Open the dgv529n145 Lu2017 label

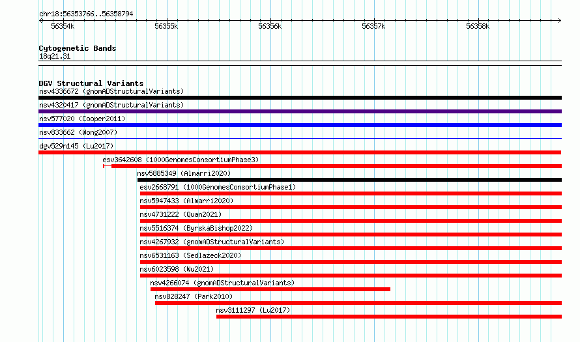click(76, 146)
